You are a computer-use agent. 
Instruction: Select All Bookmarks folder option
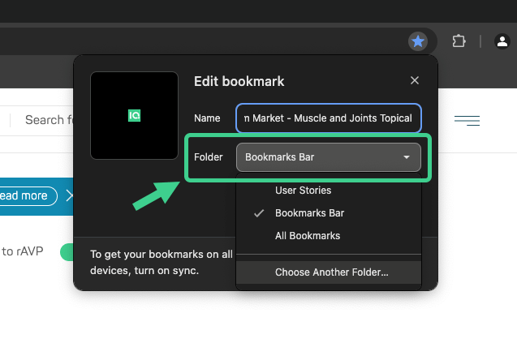pyautogui.click(x=329, y=236)
